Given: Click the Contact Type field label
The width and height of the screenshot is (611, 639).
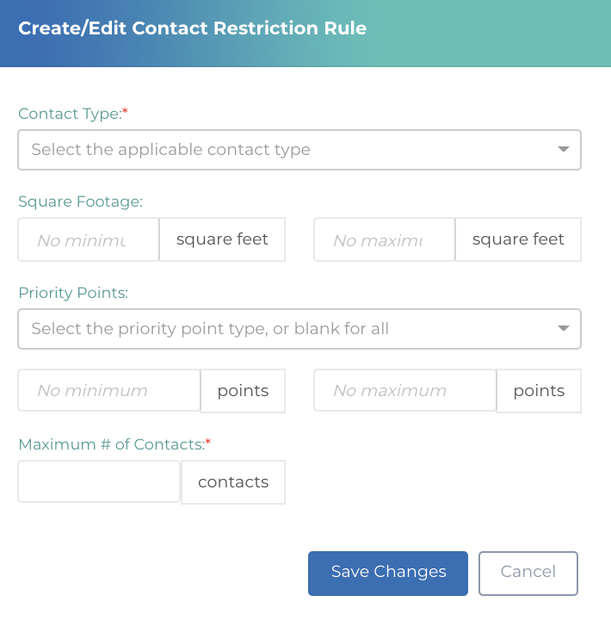Looking at the screenshot, I should [71, 114].
